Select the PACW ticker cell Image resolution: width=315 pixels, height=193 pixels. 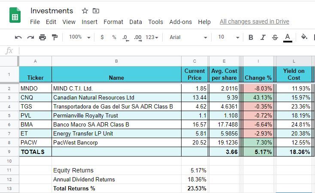pos(35,142)
